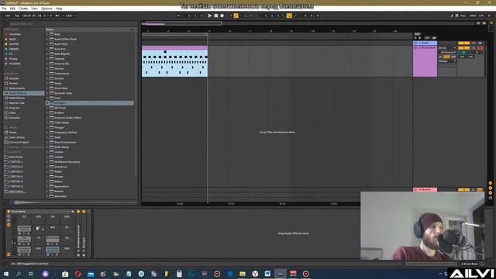
Task: Select the Samples category
Action: coord(14,118)
